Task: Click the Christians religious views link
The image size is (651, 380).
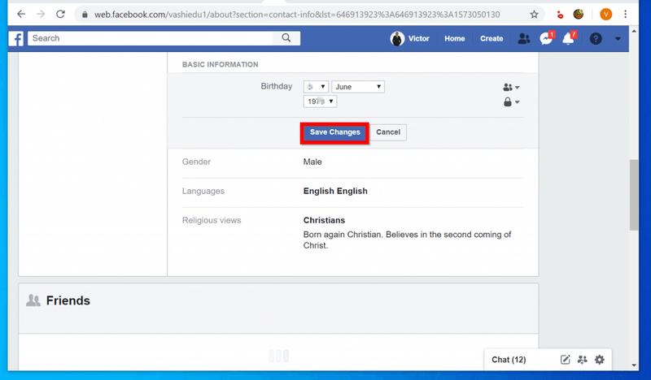Action: (x=324, y=220)
